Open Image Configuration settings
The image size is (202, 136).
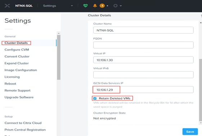coord(21,70)
